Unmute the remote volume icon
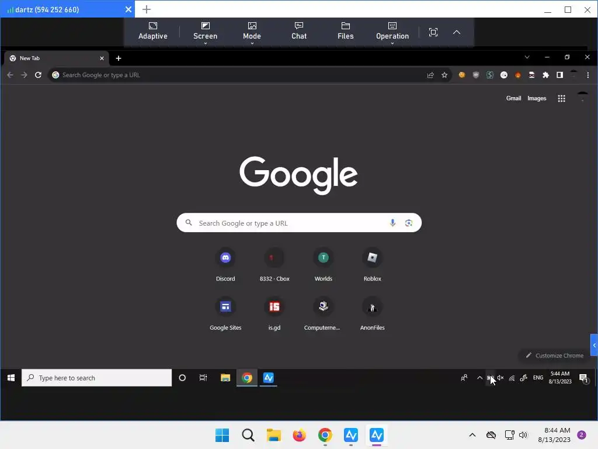Screen dimensions: 598x449 click(500, 378)
